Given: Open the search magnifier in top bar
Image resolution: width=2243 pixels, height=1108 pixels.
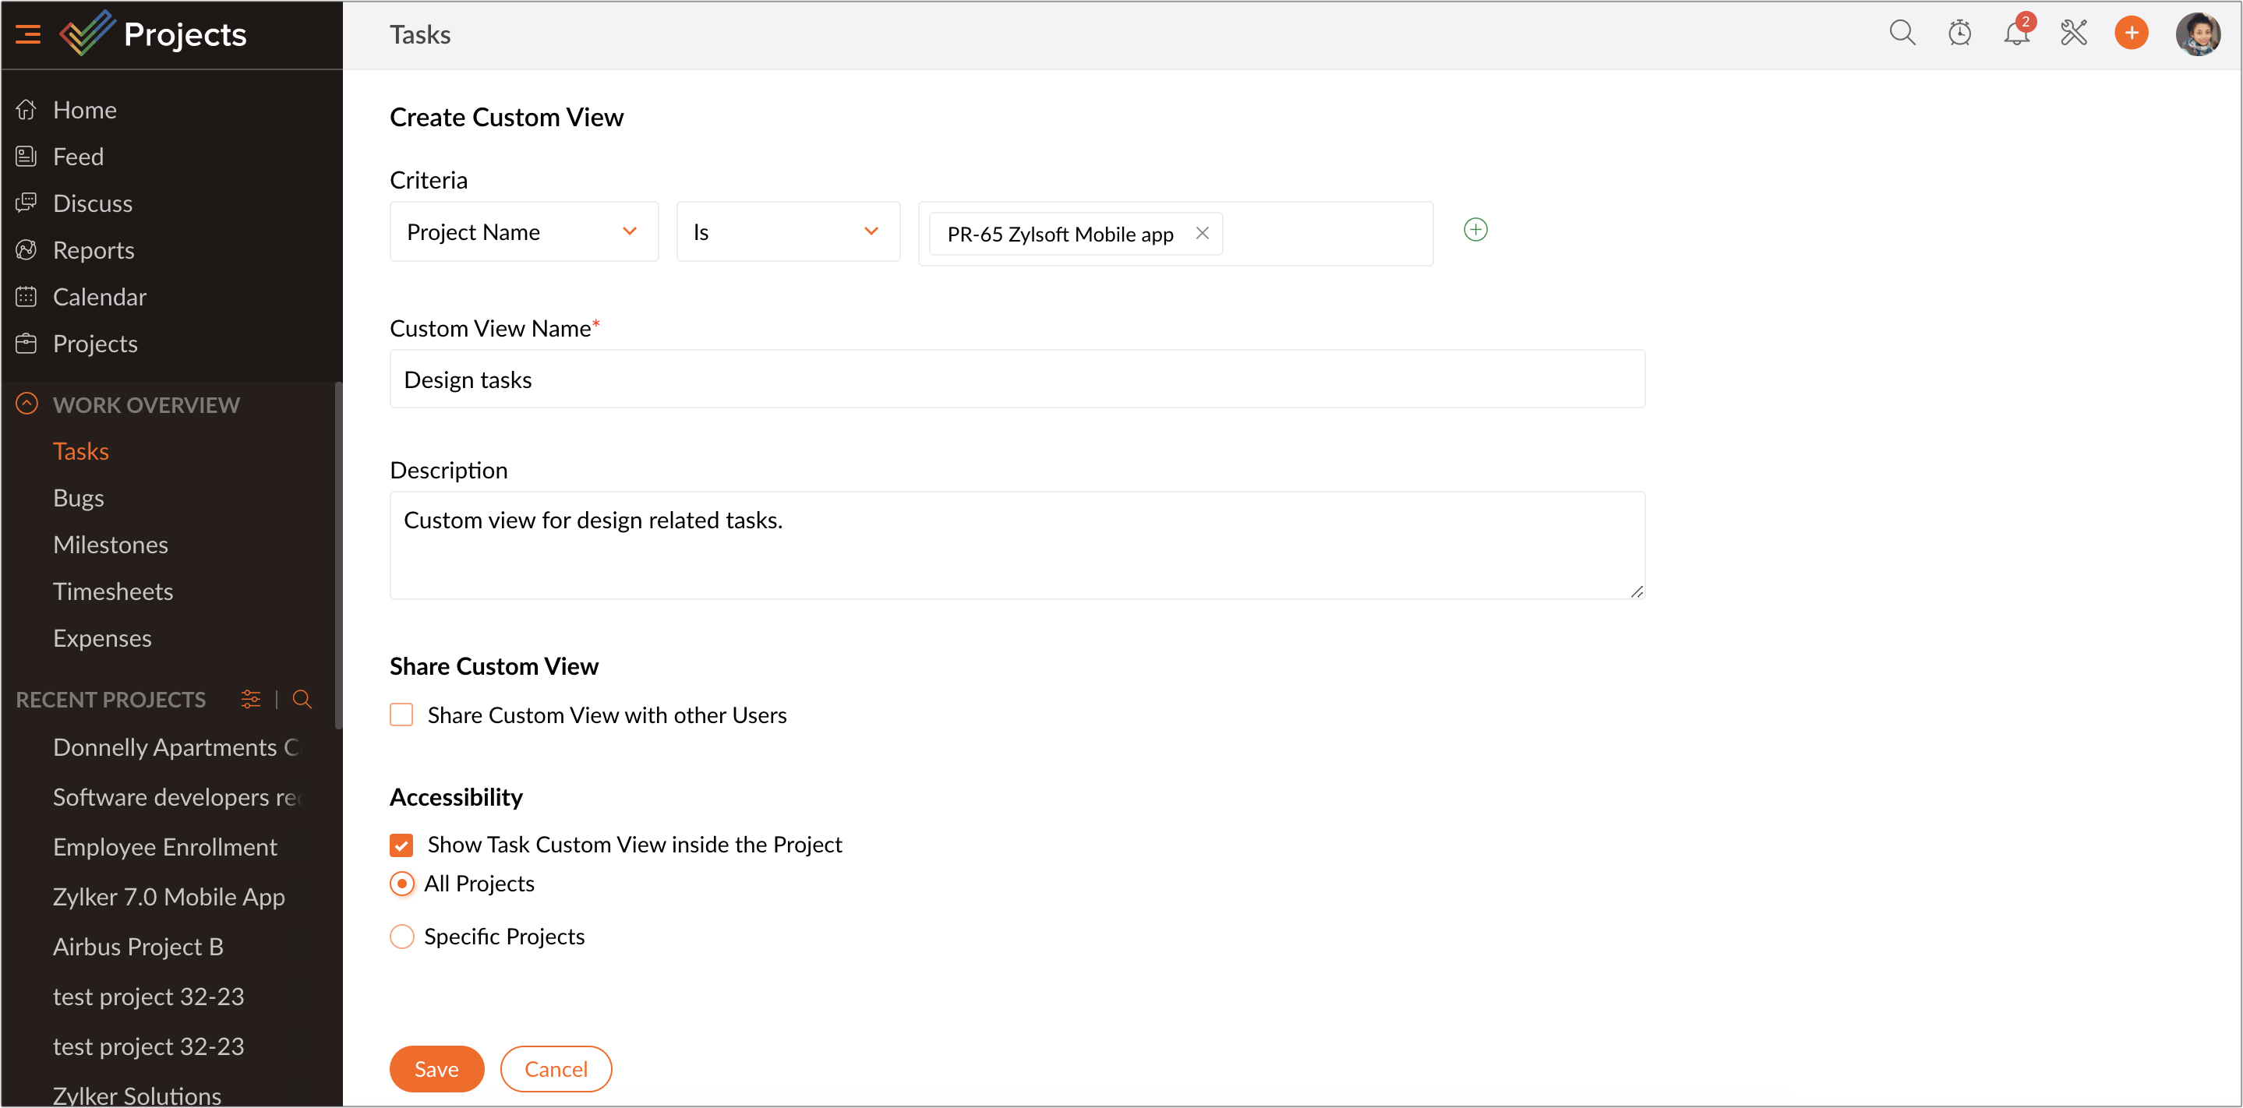Looking at the screenshot, I should tap(1902, 33).
